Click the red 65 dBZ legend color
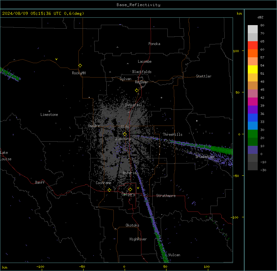The width and height of the screenshot is (277, 271). click(253, 45)
